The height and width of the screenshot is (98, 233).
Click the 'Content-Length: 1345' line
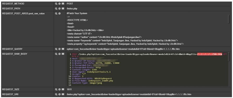tap(85, 70)
